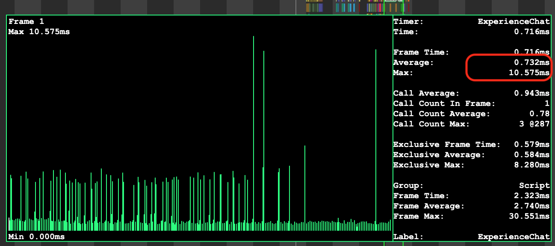Click the Exclusive Frame Time value "0.579ms"
The height and width of the screenshot is (246, 555).
pos(532,144)
